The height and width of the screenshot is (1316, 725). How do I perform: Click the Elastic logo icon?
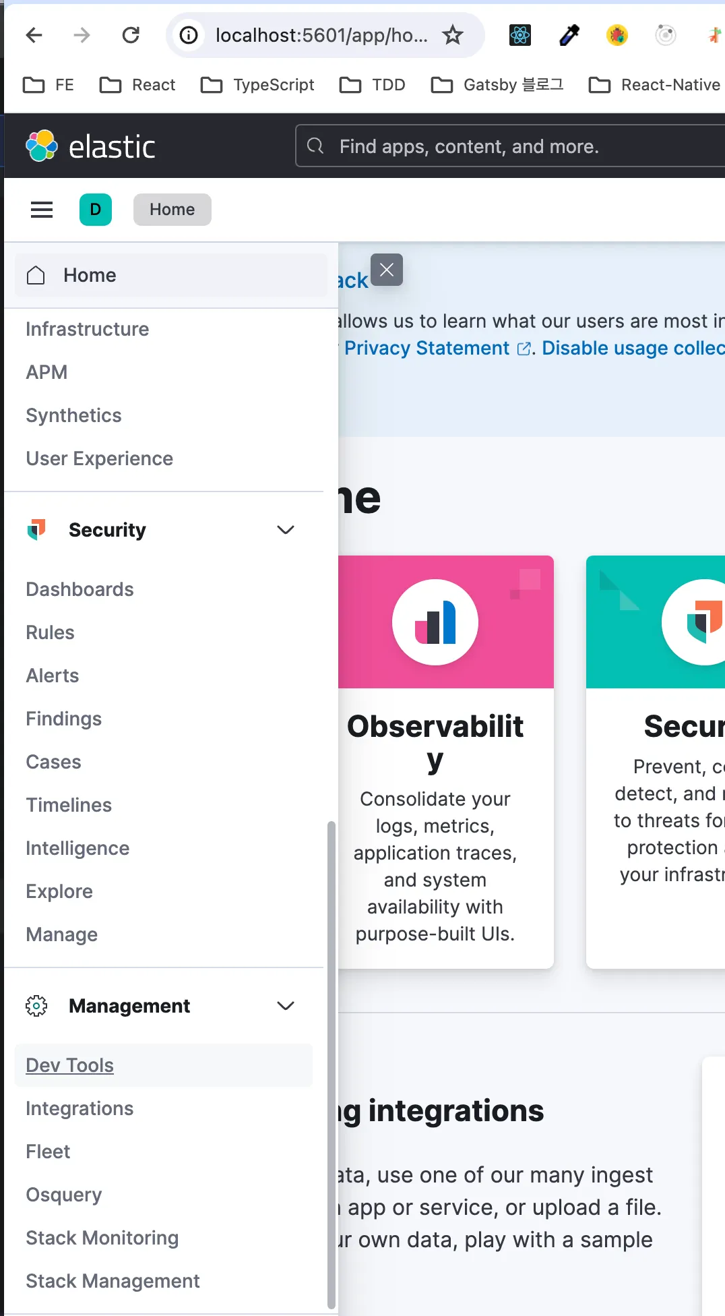point(42,146)
